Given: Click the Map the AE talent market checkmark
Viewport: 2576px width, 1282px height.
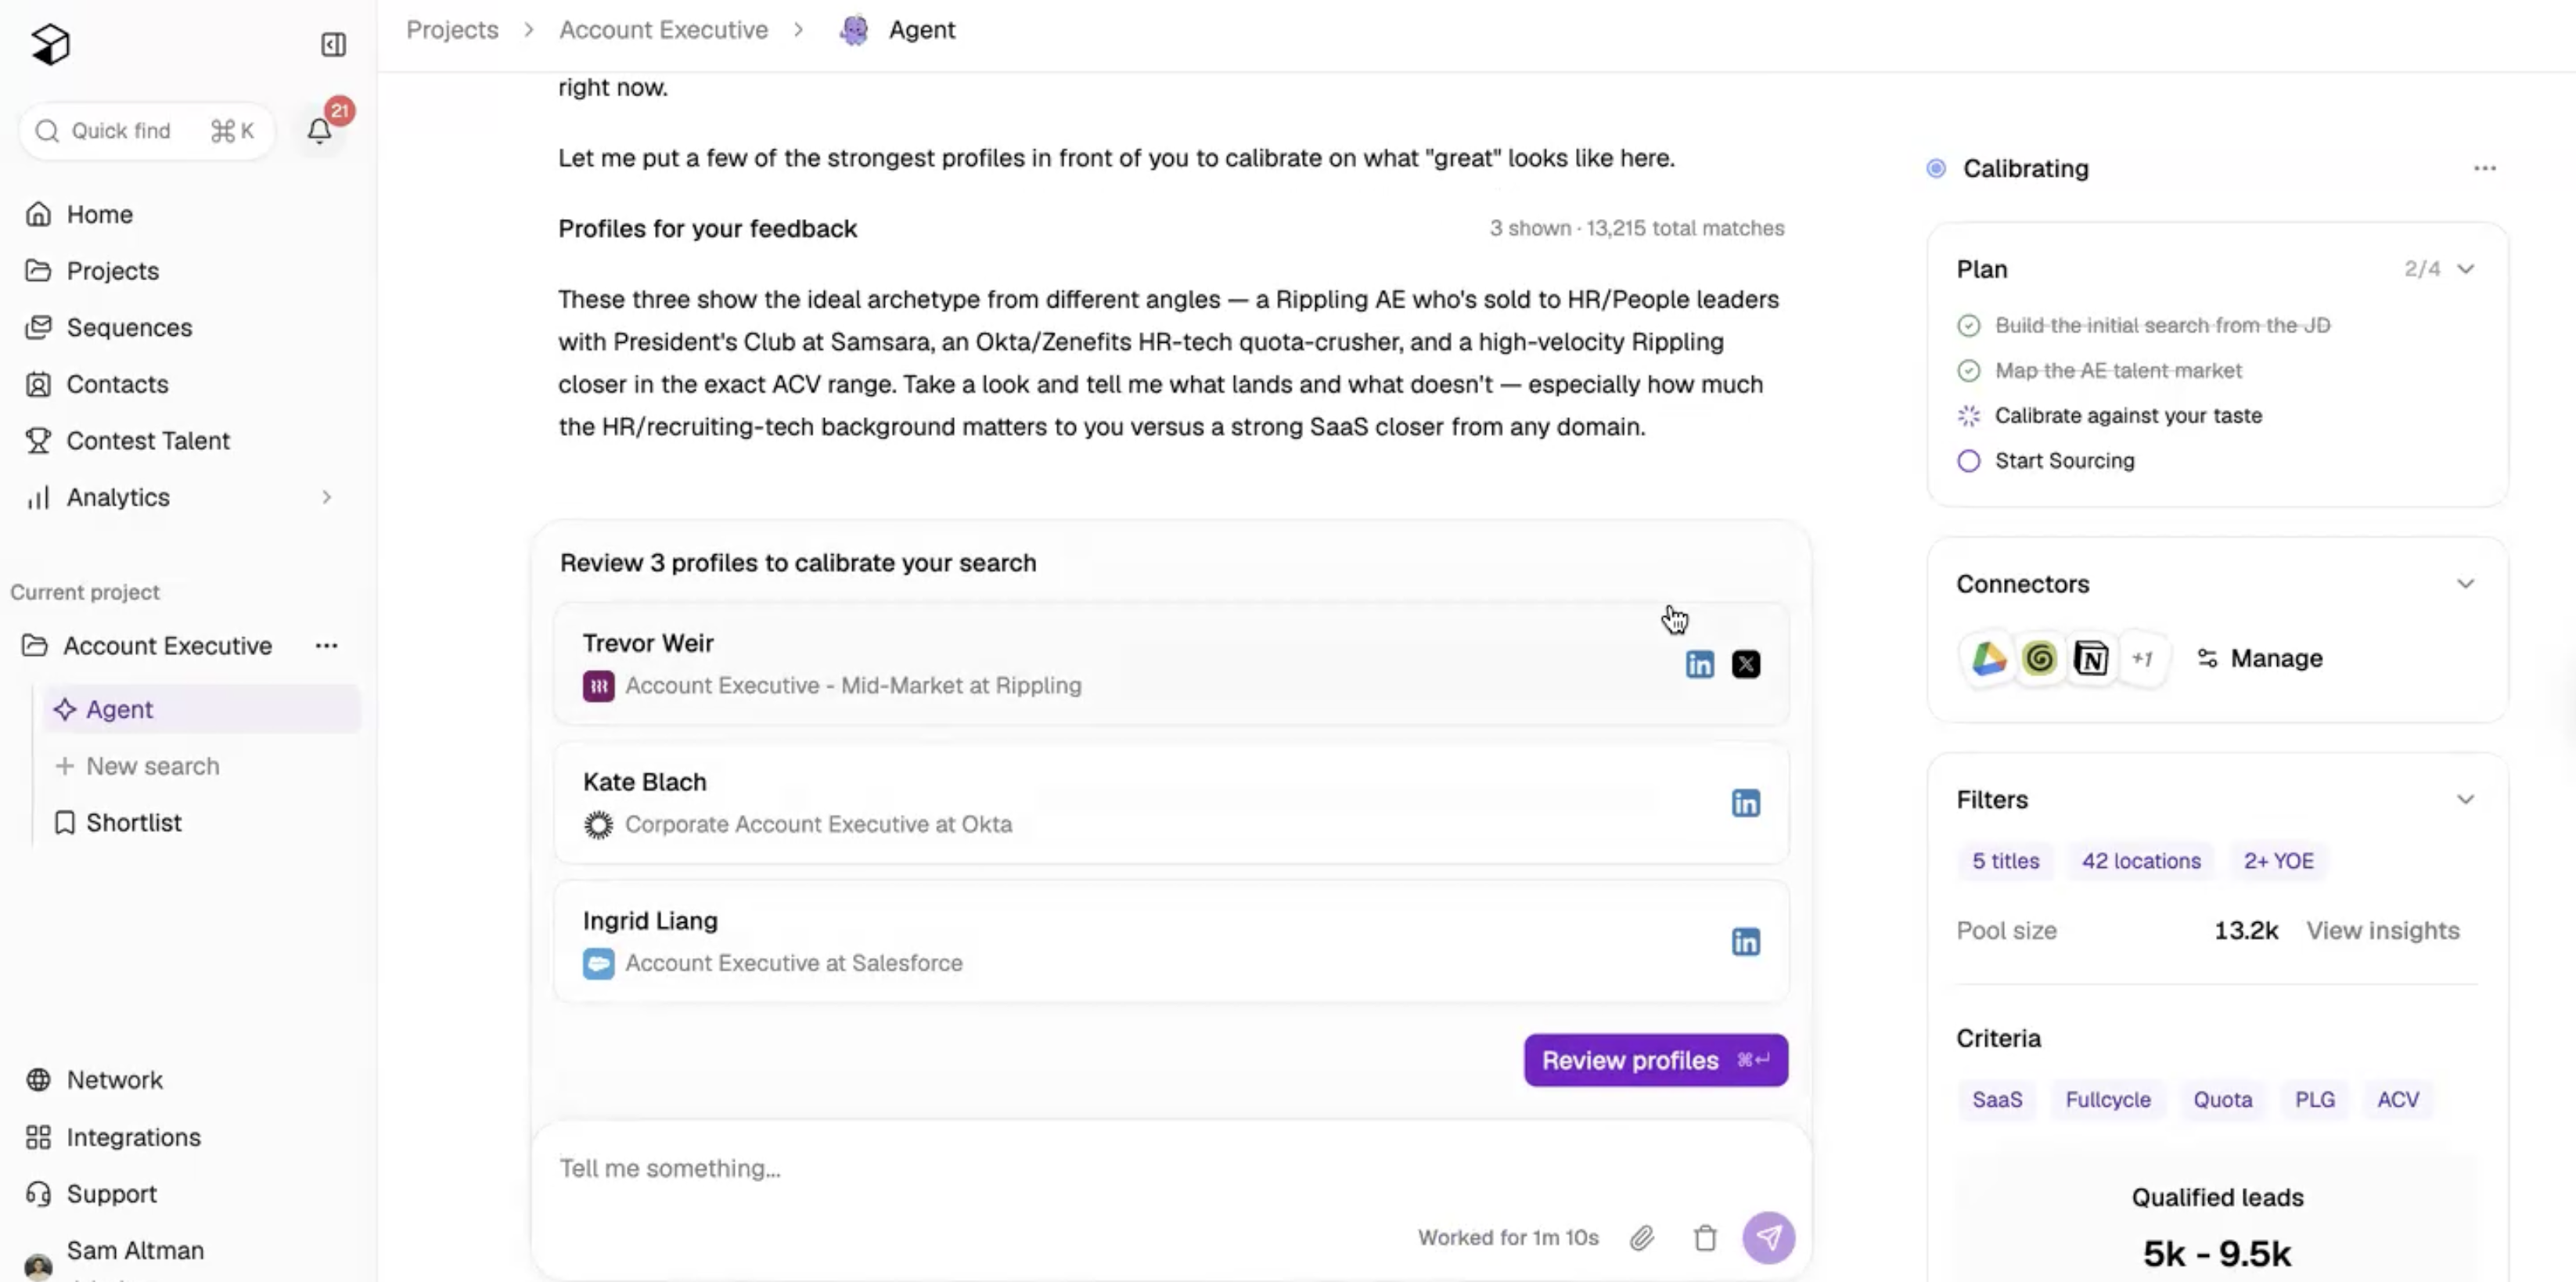Looking at the screenshot, I should pos(1968,371).
